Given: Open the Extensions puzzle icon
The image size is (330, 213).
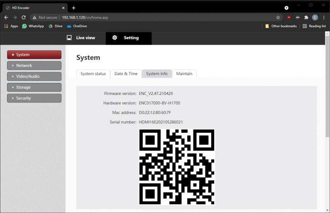Looking at the screenshot, I should coord(306,17).
